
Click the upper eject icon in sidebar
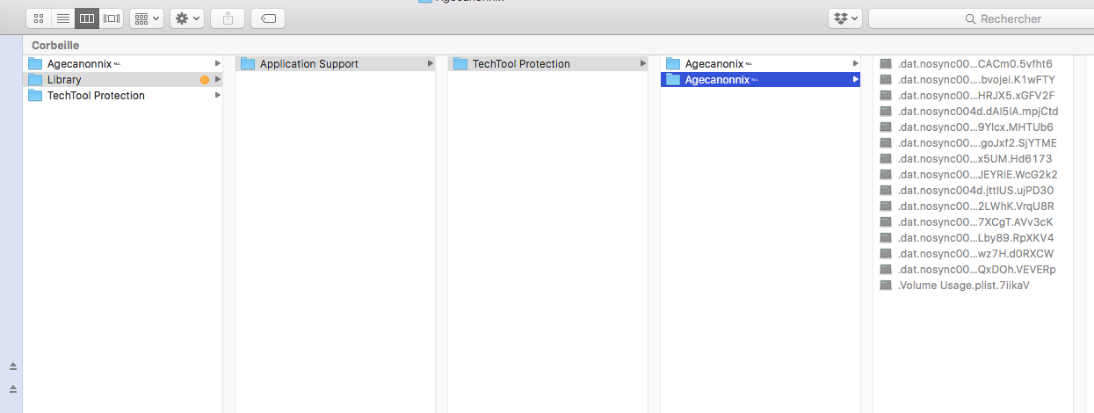(x=13, y=366)
